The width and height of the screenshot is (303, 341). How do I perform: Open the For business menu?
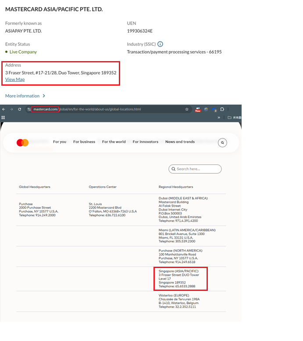point(84,142)
